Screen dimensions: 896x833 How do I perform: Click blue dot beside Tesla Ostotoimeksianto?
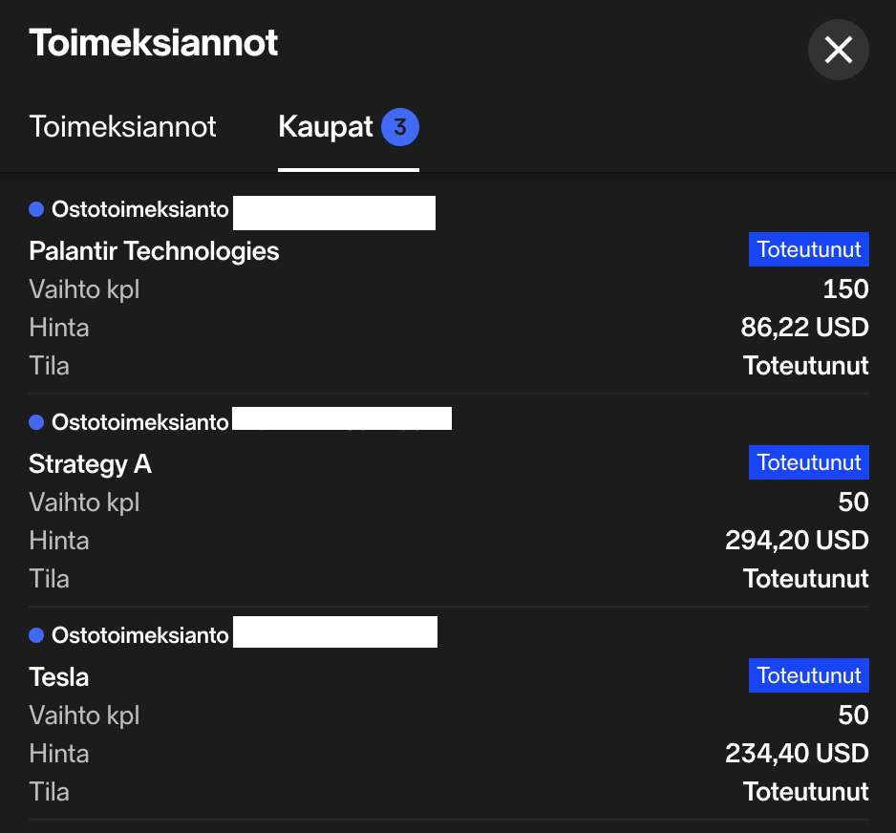(x=36, y=635)
